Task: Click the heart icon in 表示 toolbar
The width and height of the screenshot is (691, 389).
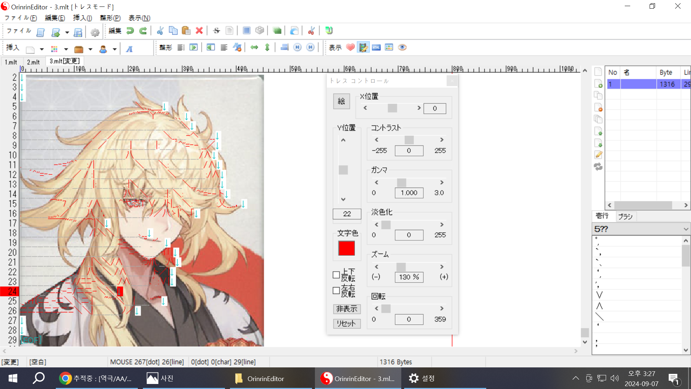Action: (350, 48)
